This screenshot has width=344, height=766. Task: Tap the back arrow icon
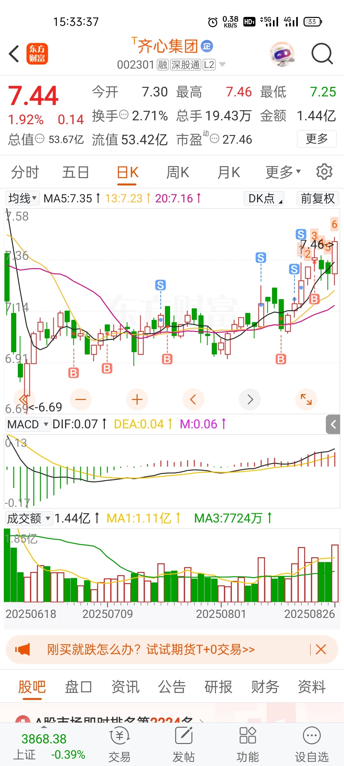(x=14, y=54)
